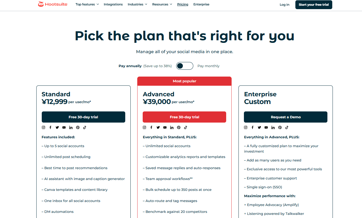Click Twitter icon in the Enterprise plan
This screenshot has height=218, width=362.
(x=259, y=127)
